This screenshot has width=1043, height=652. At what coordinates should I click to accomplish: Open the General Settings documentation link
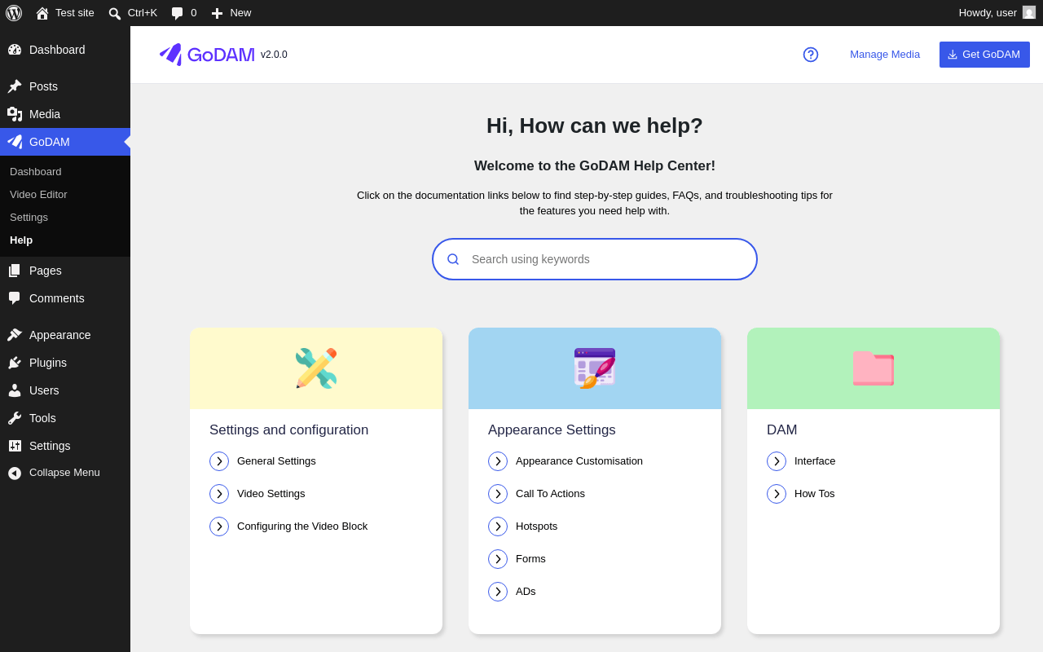coord(276,461)
